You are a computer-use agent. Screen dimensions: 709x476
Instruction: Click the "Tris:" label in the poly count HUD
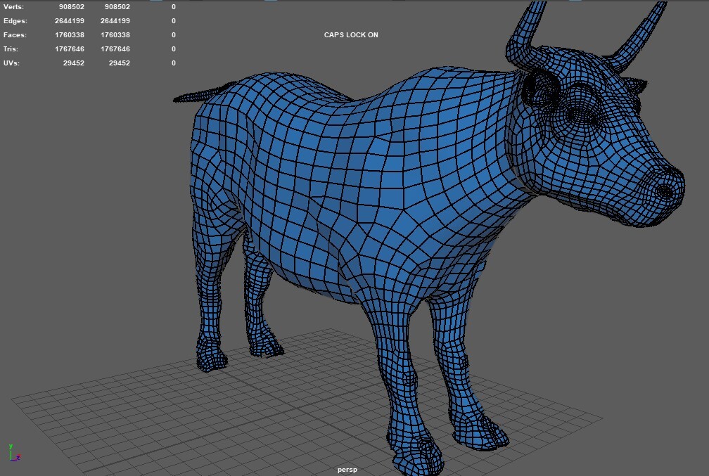coord(11,49)
